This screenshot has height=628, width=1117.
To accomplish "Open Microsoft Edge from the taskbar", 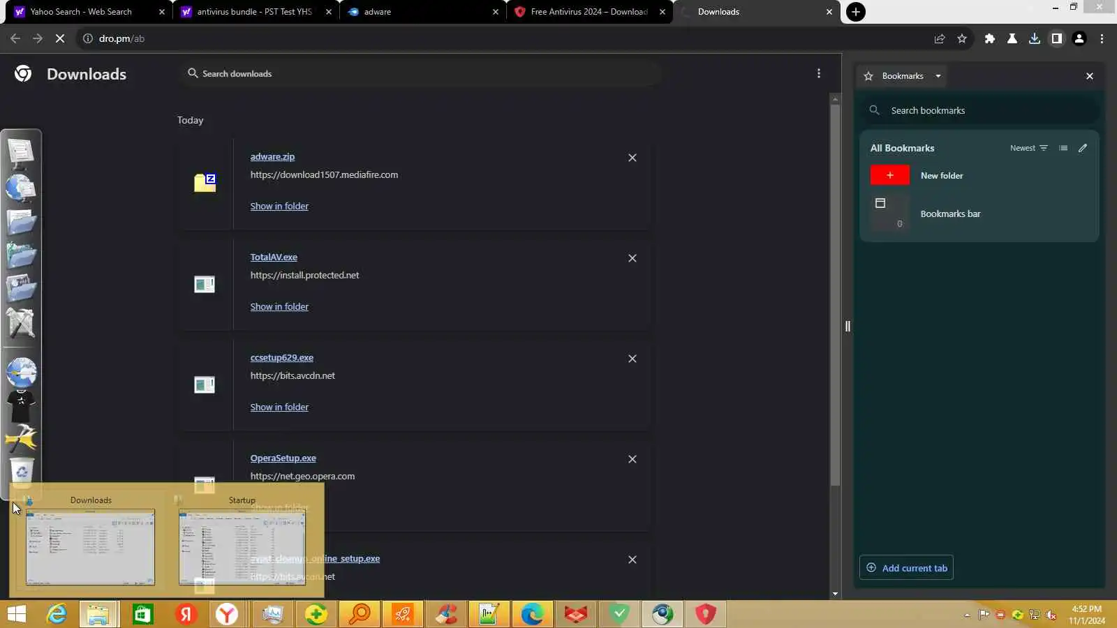I will (532, 614).
